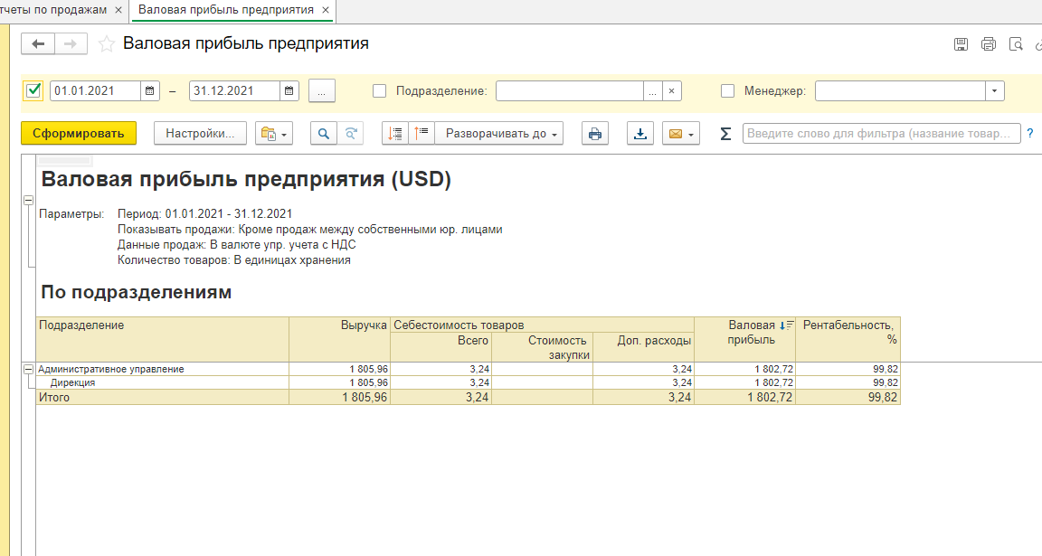This screenshot has width=1042, height=556.
Task: Open the Настройки... button
Action: click(200, 134)
